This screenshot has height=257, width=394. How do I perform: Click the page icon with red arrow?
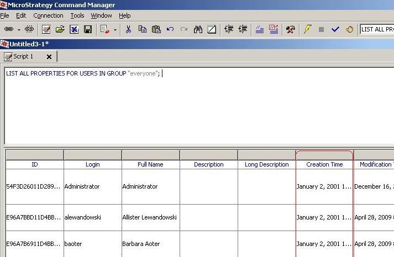(105, 29)
